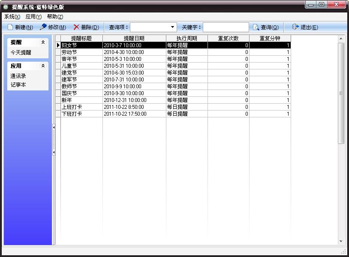Viewport: 349px width, 257px height.
Task: Sort by 提醒日期 column header
Action: (x=134, y=38)
